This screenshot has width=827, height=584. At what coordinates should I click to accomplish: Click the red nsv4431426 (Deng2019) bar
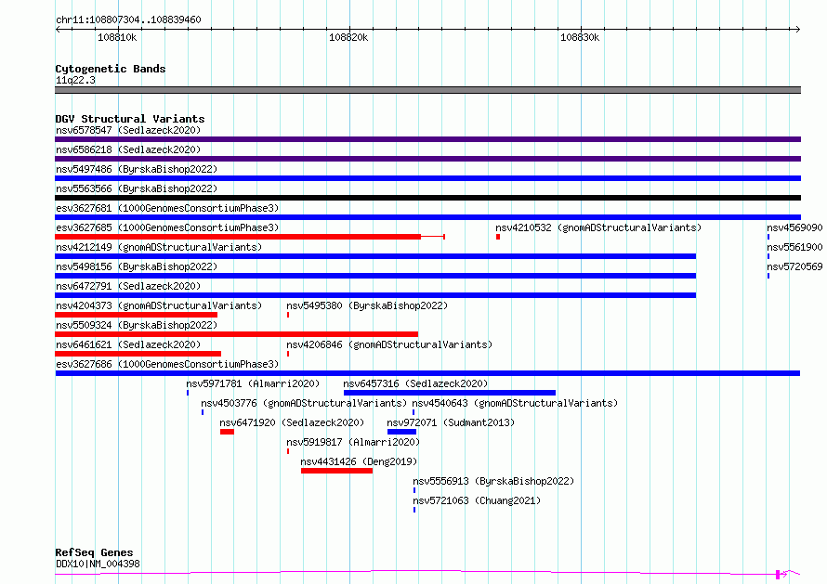tap(337, 471)
